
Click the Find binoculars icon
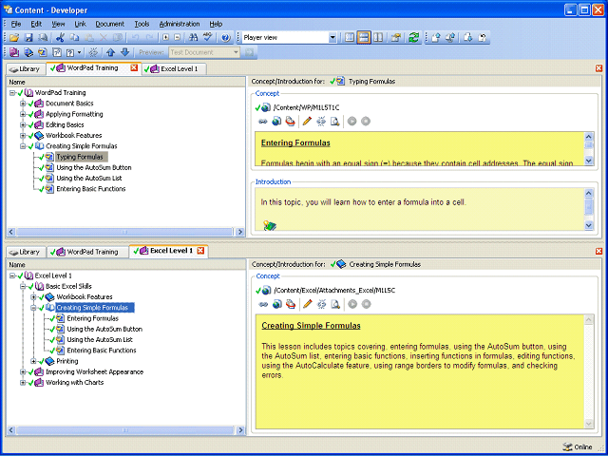pos(193,38)
